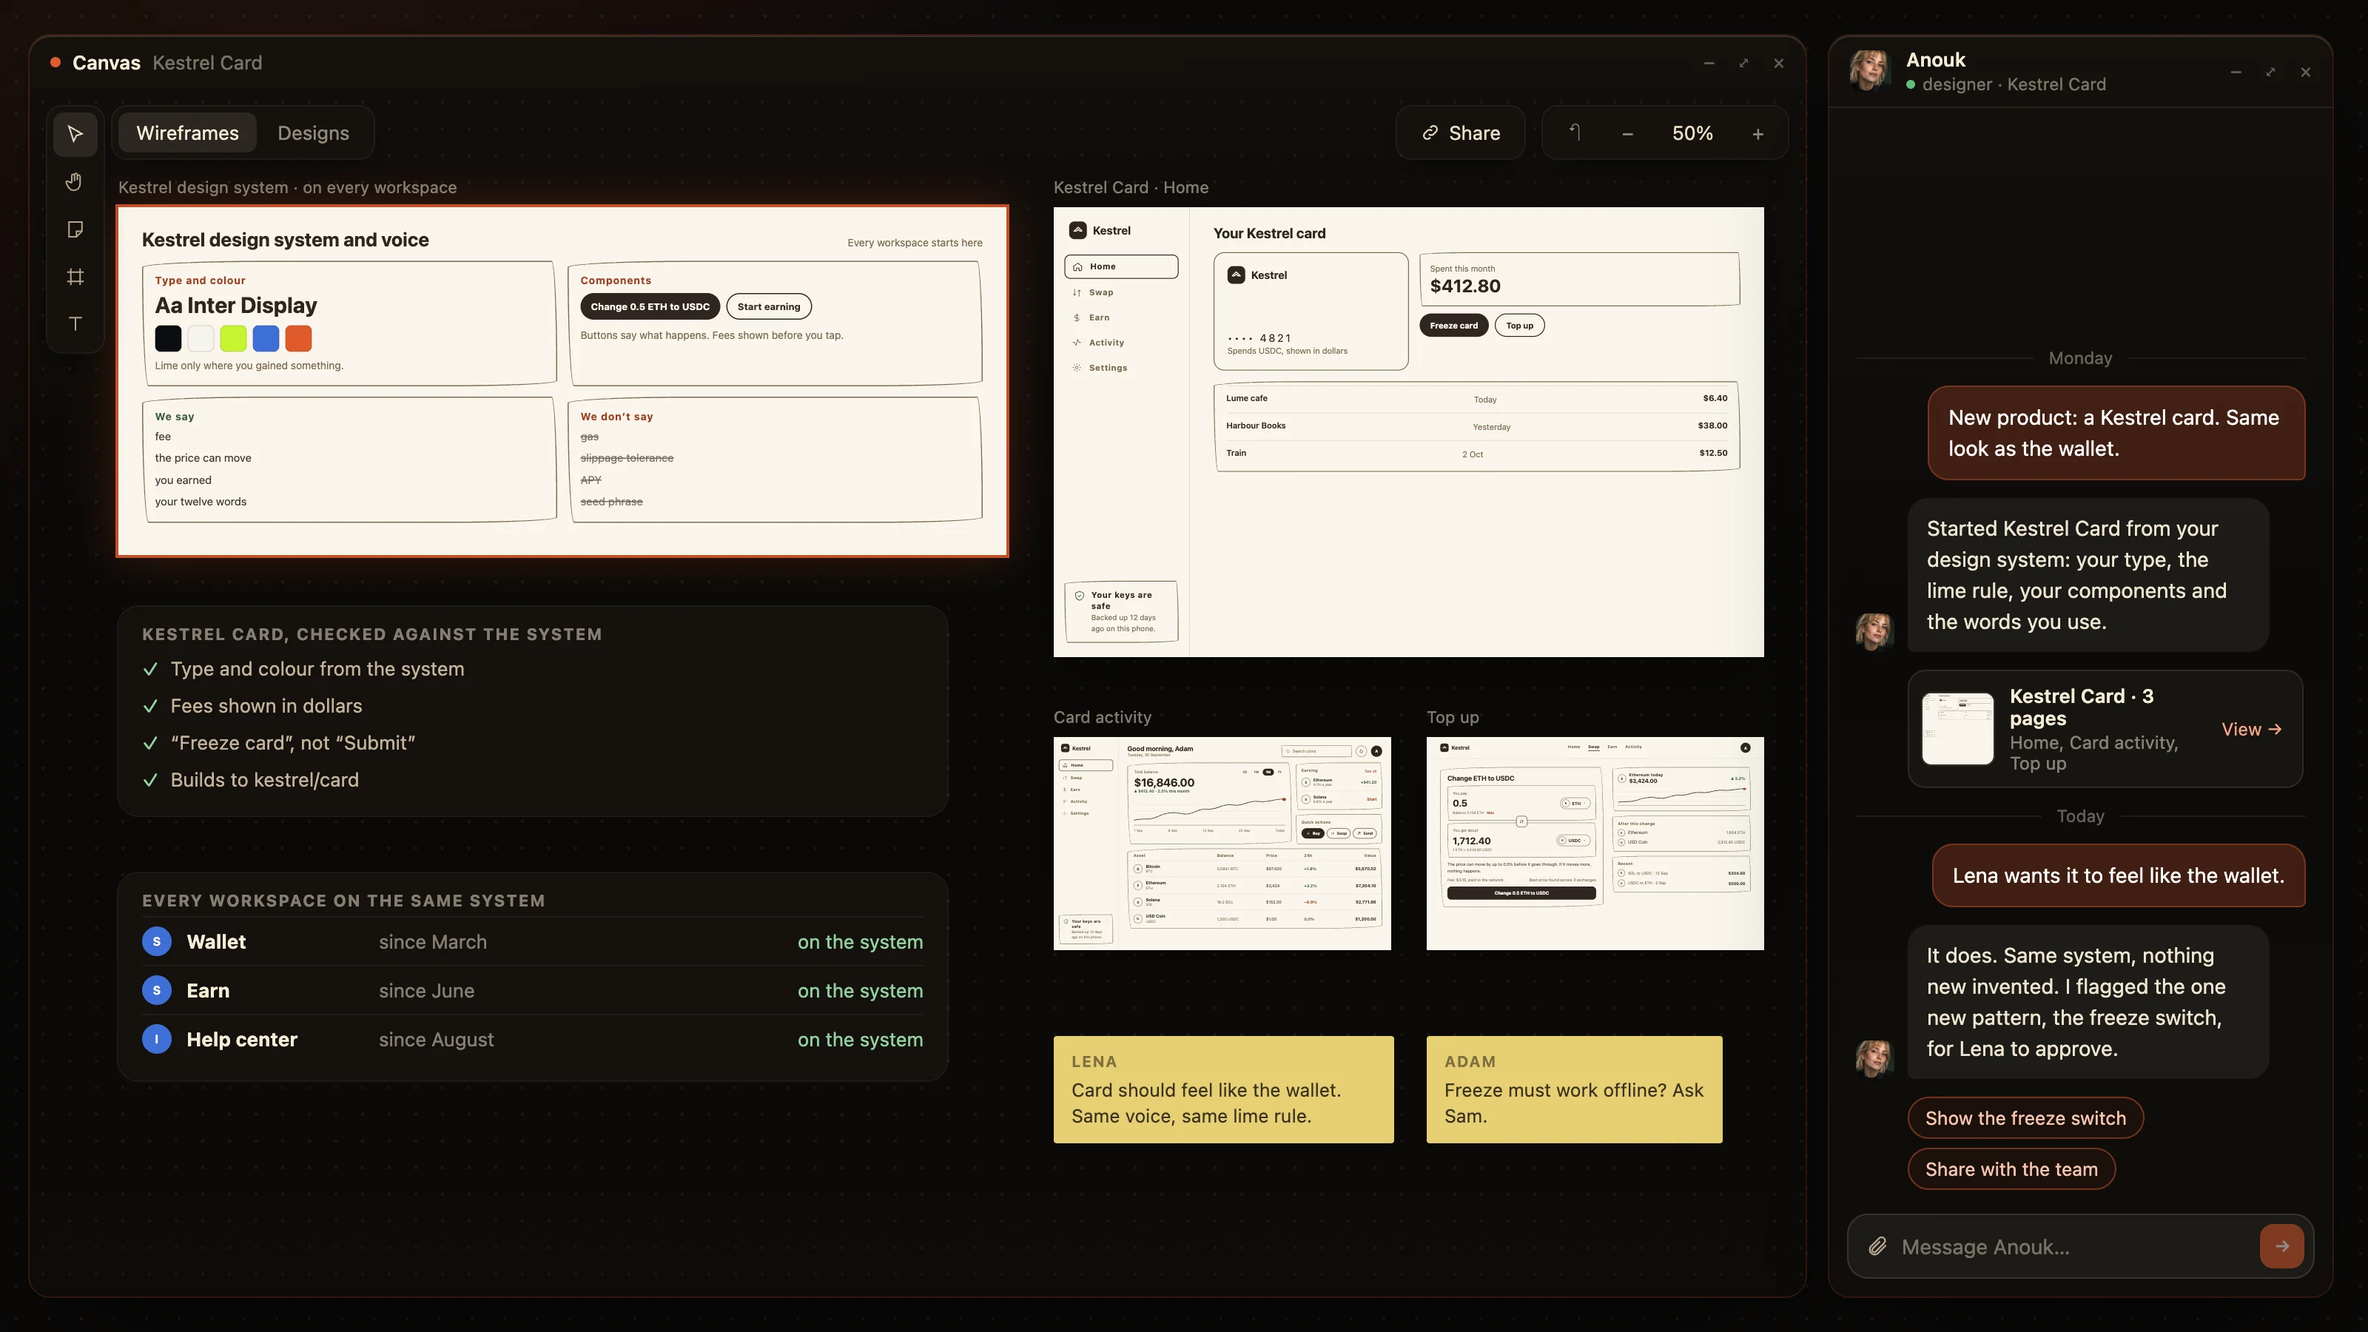The width and height of the screenshot is (2368, 1332).
Task: Open the Top up wireframe thumbnail
Action: 1595,843
